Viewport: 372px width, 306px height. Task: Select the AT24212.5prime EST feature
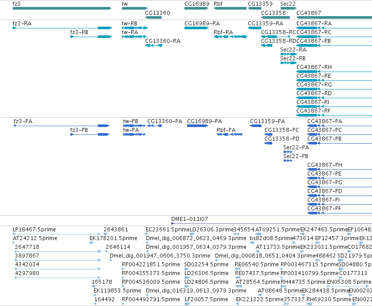point(14,243)
